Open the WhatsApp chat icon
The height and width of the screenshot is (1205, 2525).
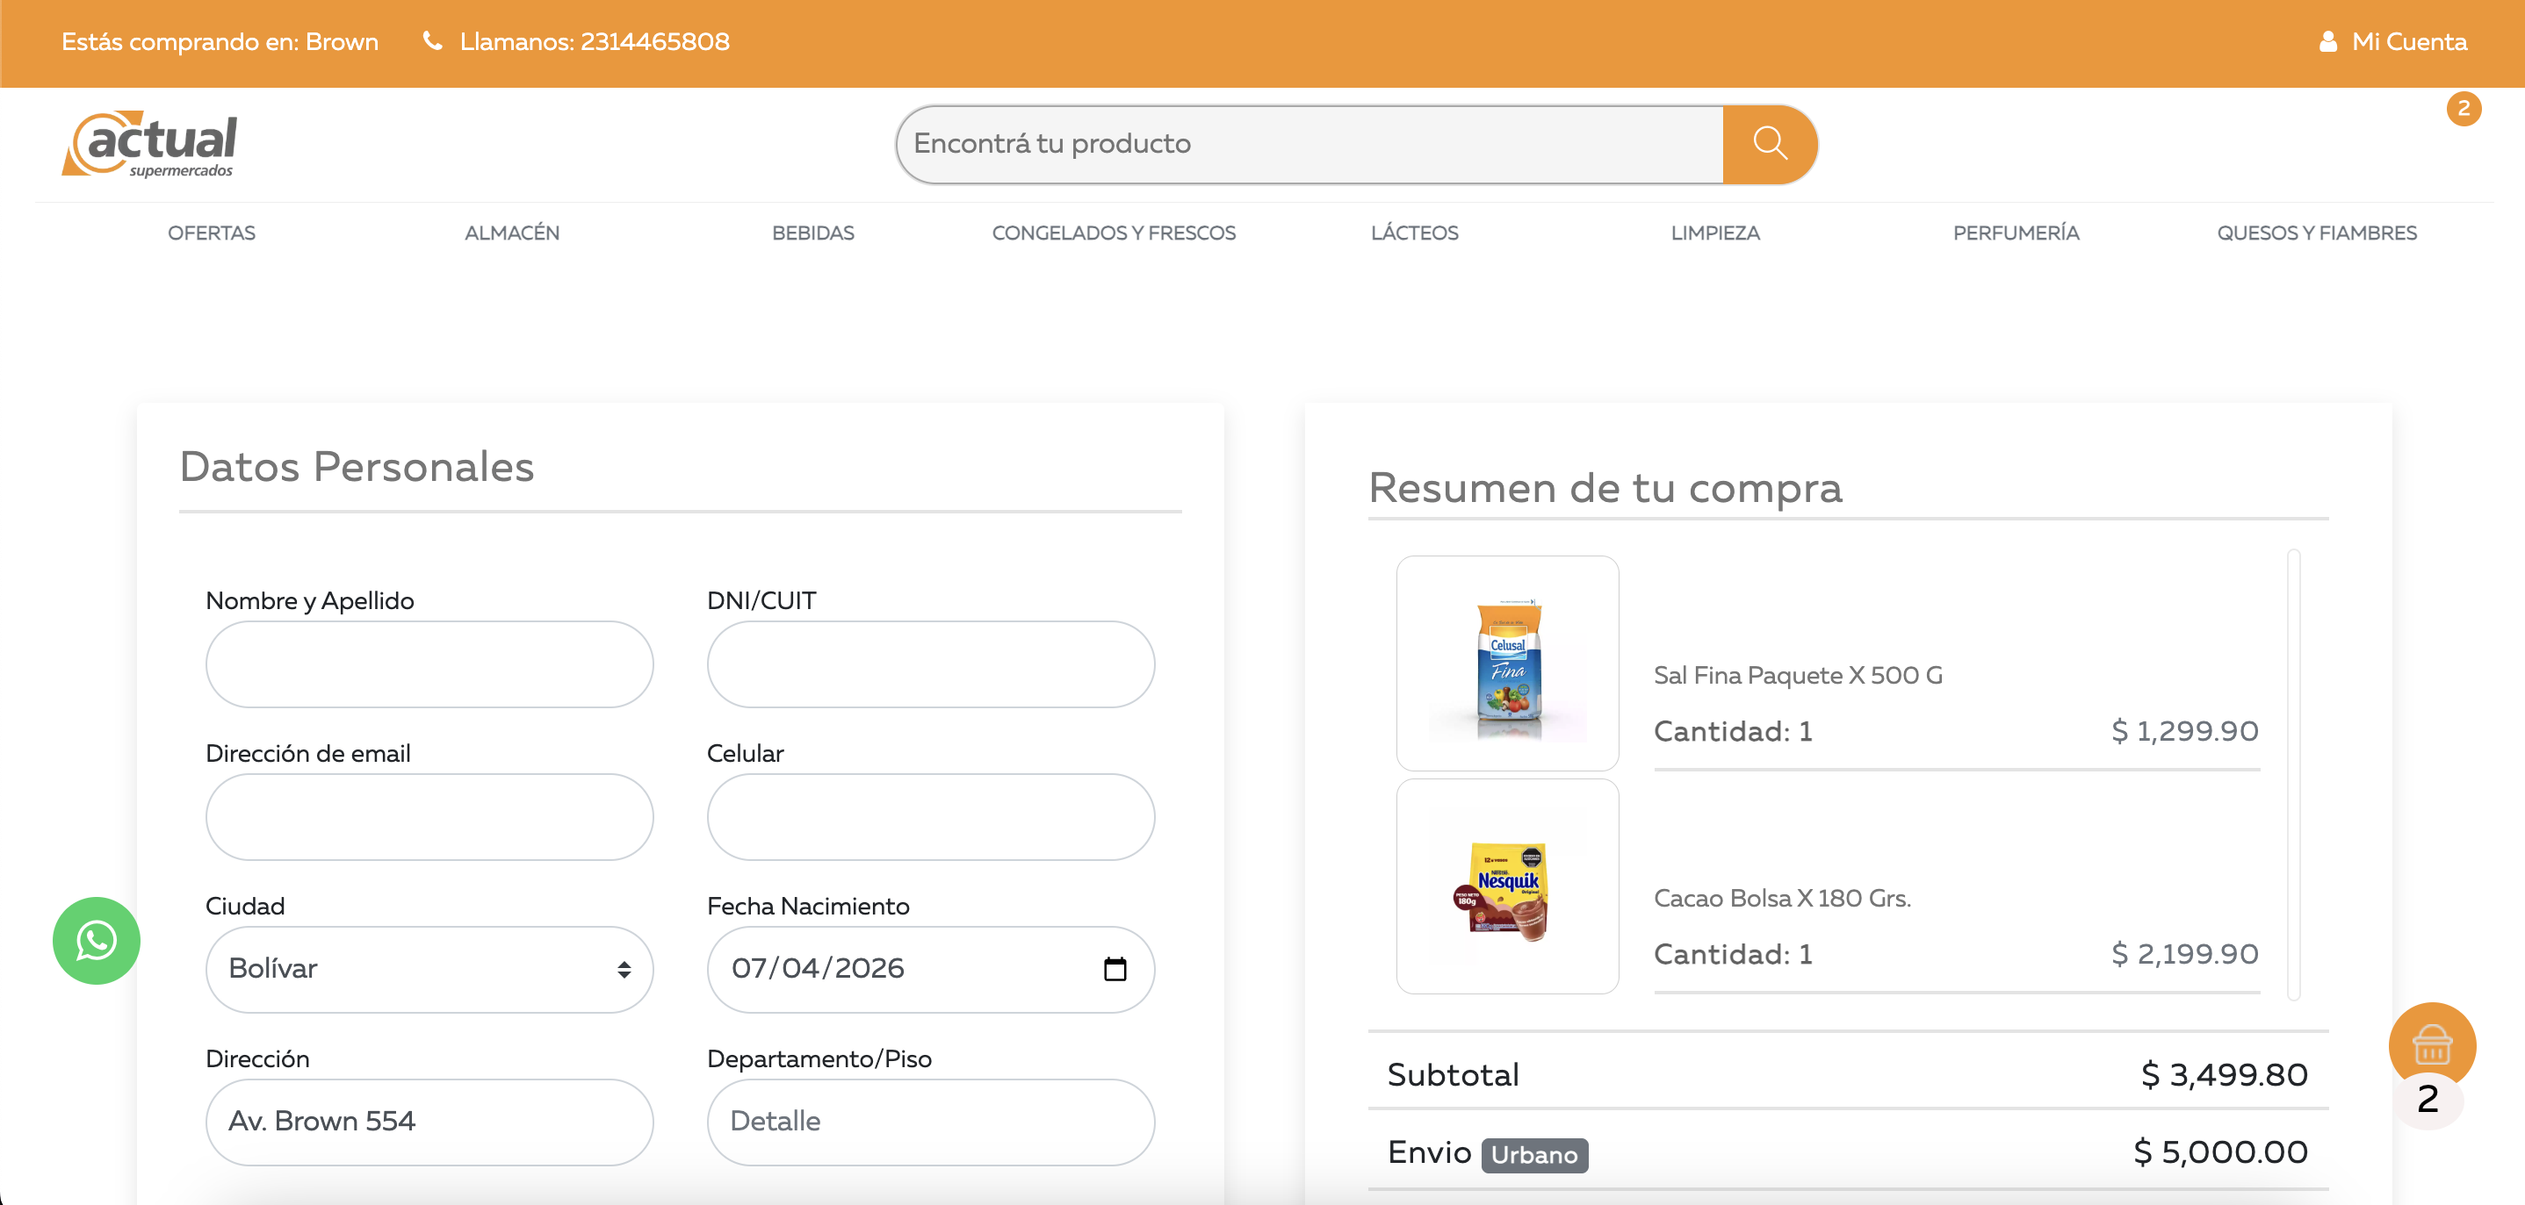(x=95, y=941)
